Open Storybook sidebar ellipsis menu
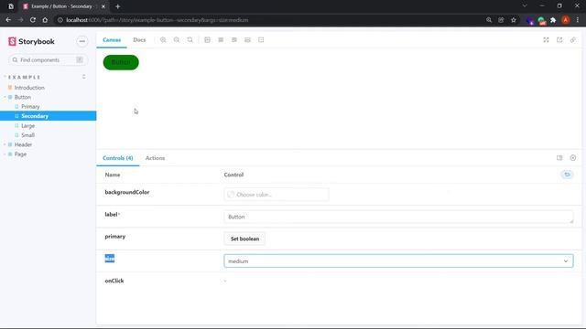586x329 pixels. [81, 41]
